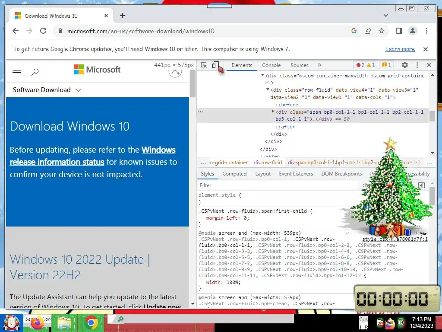Open the Start button with Santa icon

click(x=12, y=323)
